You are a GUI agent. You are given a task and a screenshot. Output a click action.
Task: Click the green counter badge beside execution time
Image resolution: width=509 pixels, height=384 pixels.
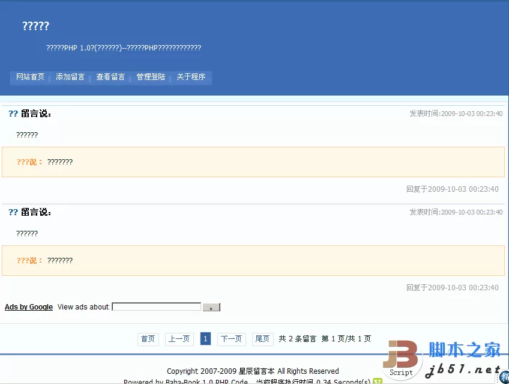(377, 381)
